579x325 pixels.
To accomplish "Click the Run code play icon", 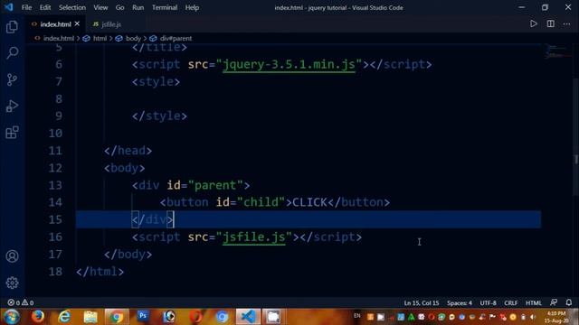I will 533,24.
